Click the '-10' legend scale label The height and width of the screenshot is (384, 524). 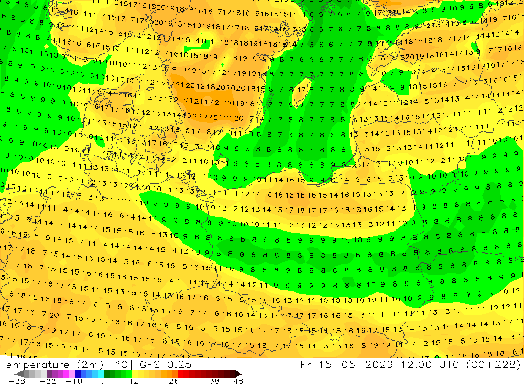(x=73, y=381)
